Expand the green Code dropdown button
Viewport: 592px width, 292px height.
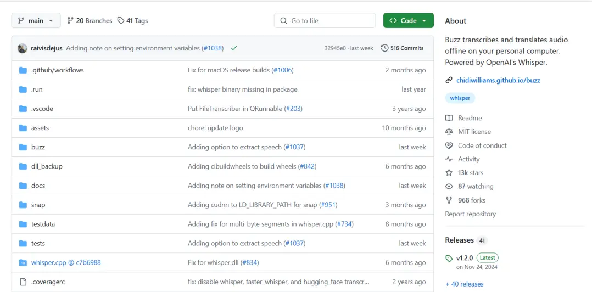pos(408,20)
